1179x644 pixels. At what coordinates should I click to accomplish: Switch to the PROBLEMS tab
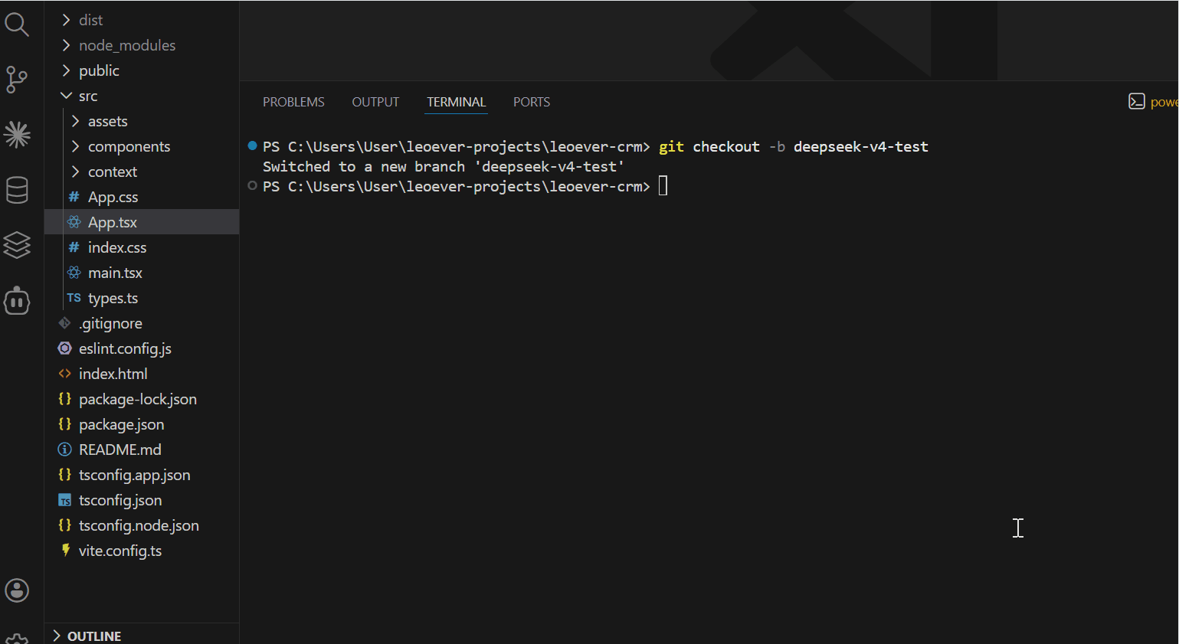click(x=293, y=102)
